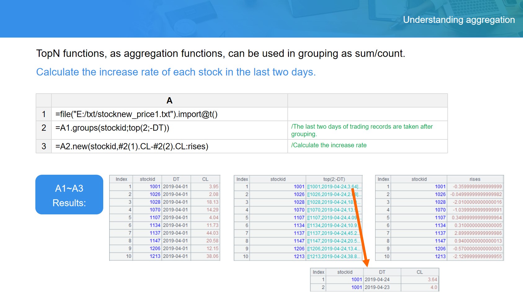
Task: Click the CL value 3.64 in bottom table
Action: pyautogui.click(x=432, y=279)
